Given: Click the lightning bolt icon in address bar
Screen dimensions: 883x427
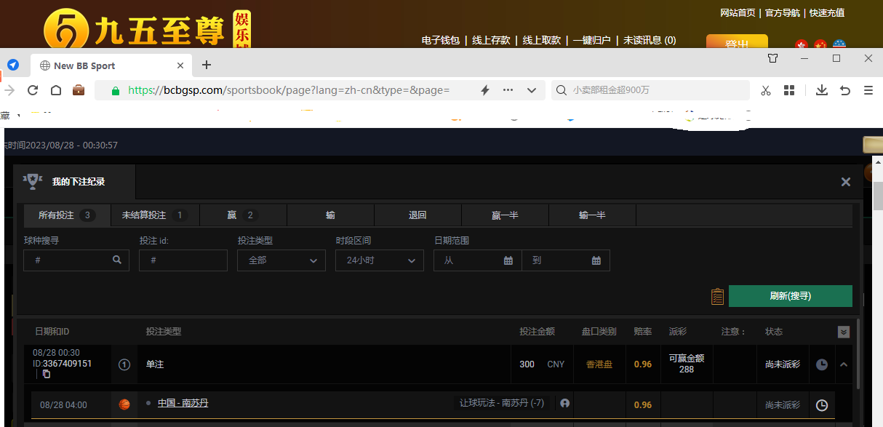Looking at the screenshot, I should click(x=485, y=90).
